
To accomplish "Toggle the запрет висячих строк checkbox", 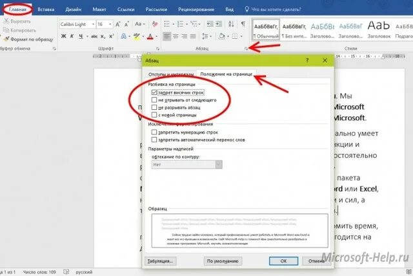I will [154, 92].
